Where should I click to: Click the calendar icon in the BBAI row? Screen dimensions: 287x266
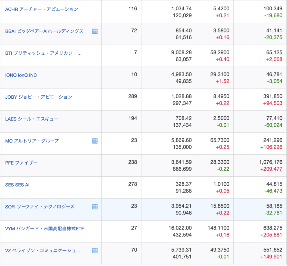click(95, 31)
